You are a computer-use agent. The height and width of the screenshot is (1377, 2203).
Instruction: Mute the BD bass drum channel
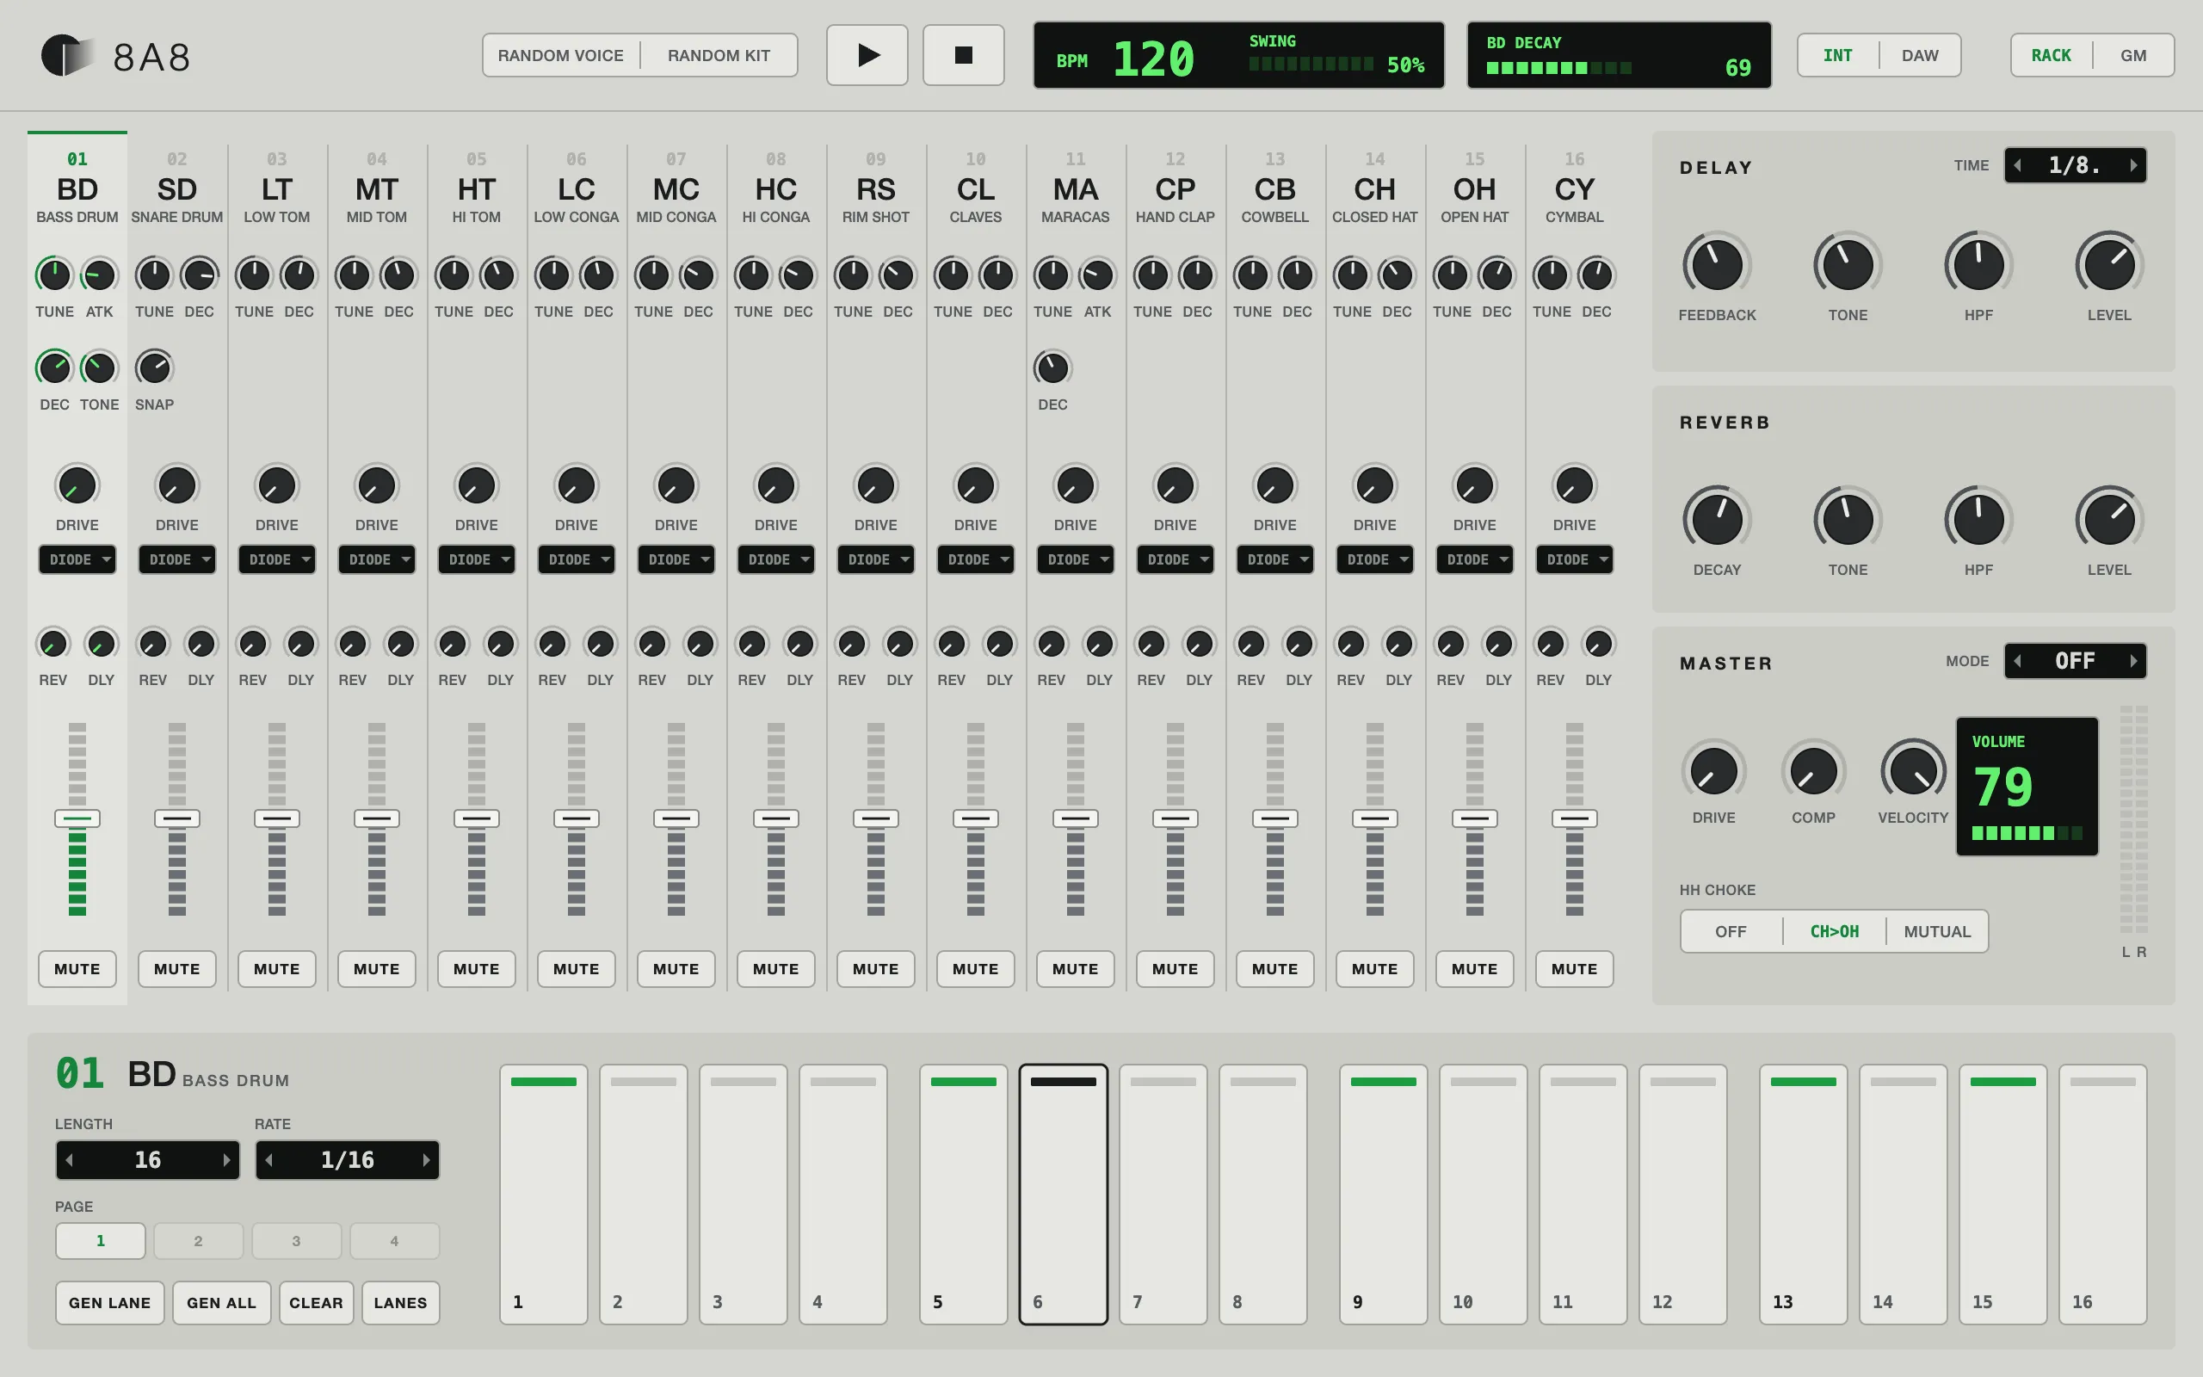tap(77, 969)
